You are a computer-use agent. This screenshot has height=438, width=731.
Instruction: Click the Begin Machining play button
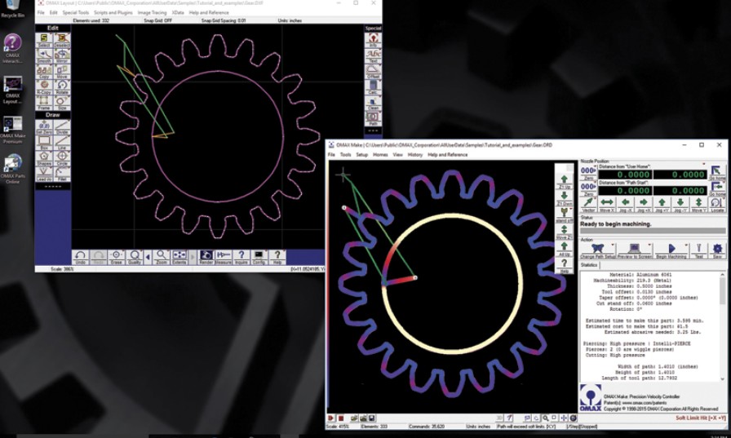click(x=671, y=250)
